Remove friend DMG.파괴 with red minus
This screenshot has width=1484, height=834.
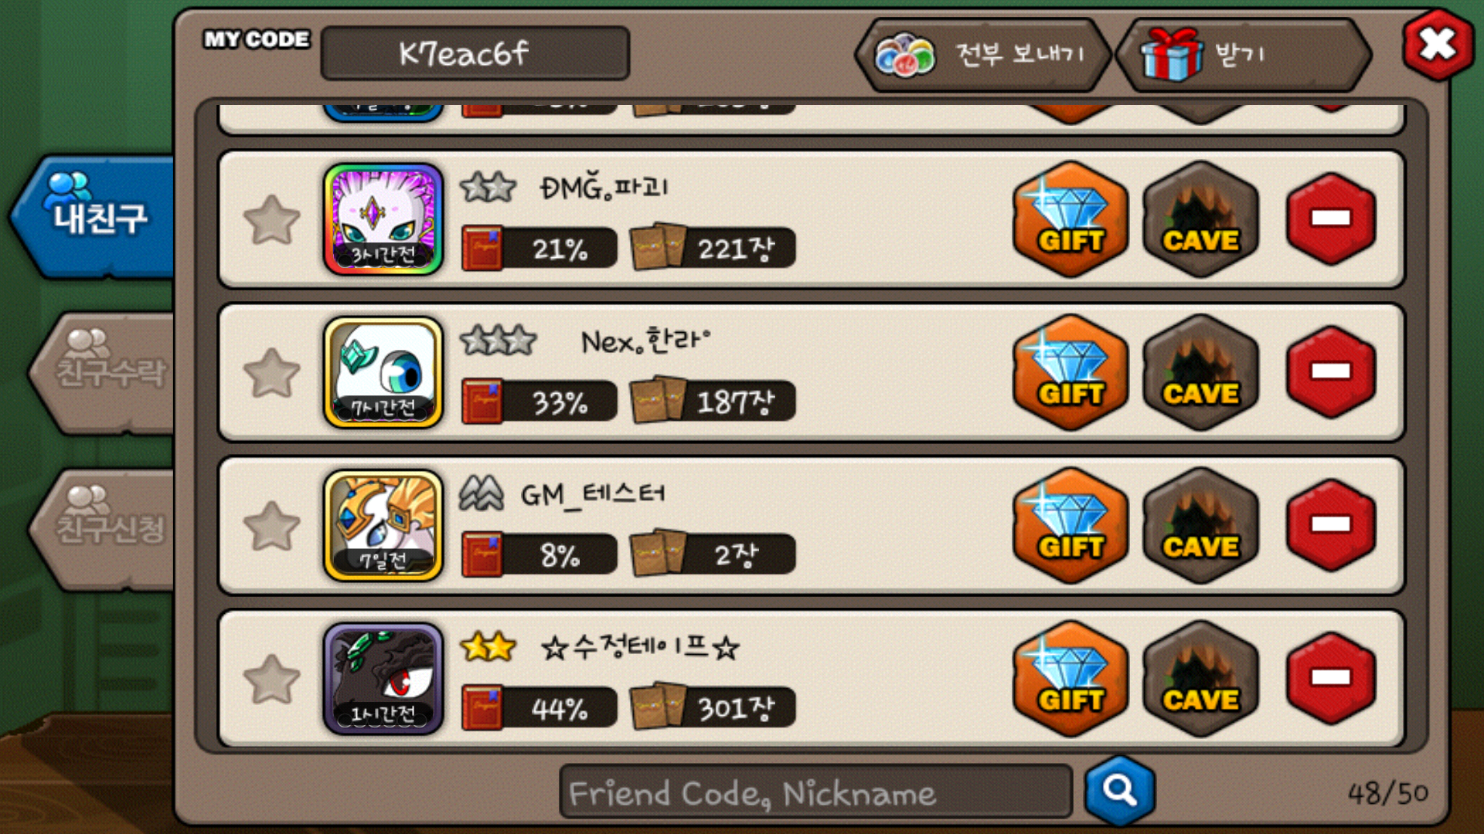click(1331, 219)
